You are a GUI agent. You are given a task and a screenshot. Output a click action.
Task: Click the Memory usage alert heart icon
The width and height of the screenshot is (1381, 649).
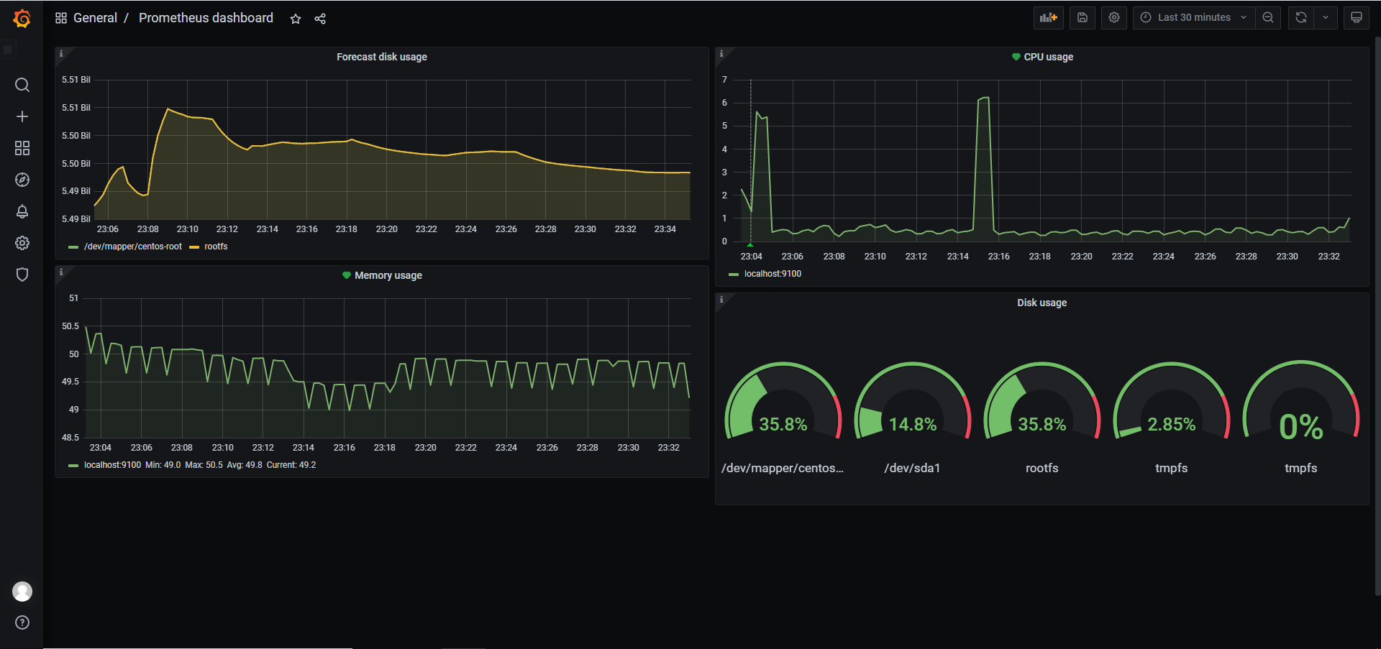347,275
